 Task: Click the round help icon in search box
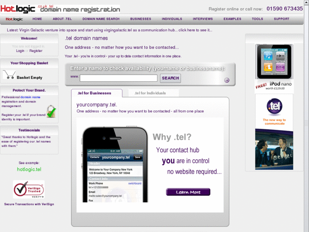[227, 80]
